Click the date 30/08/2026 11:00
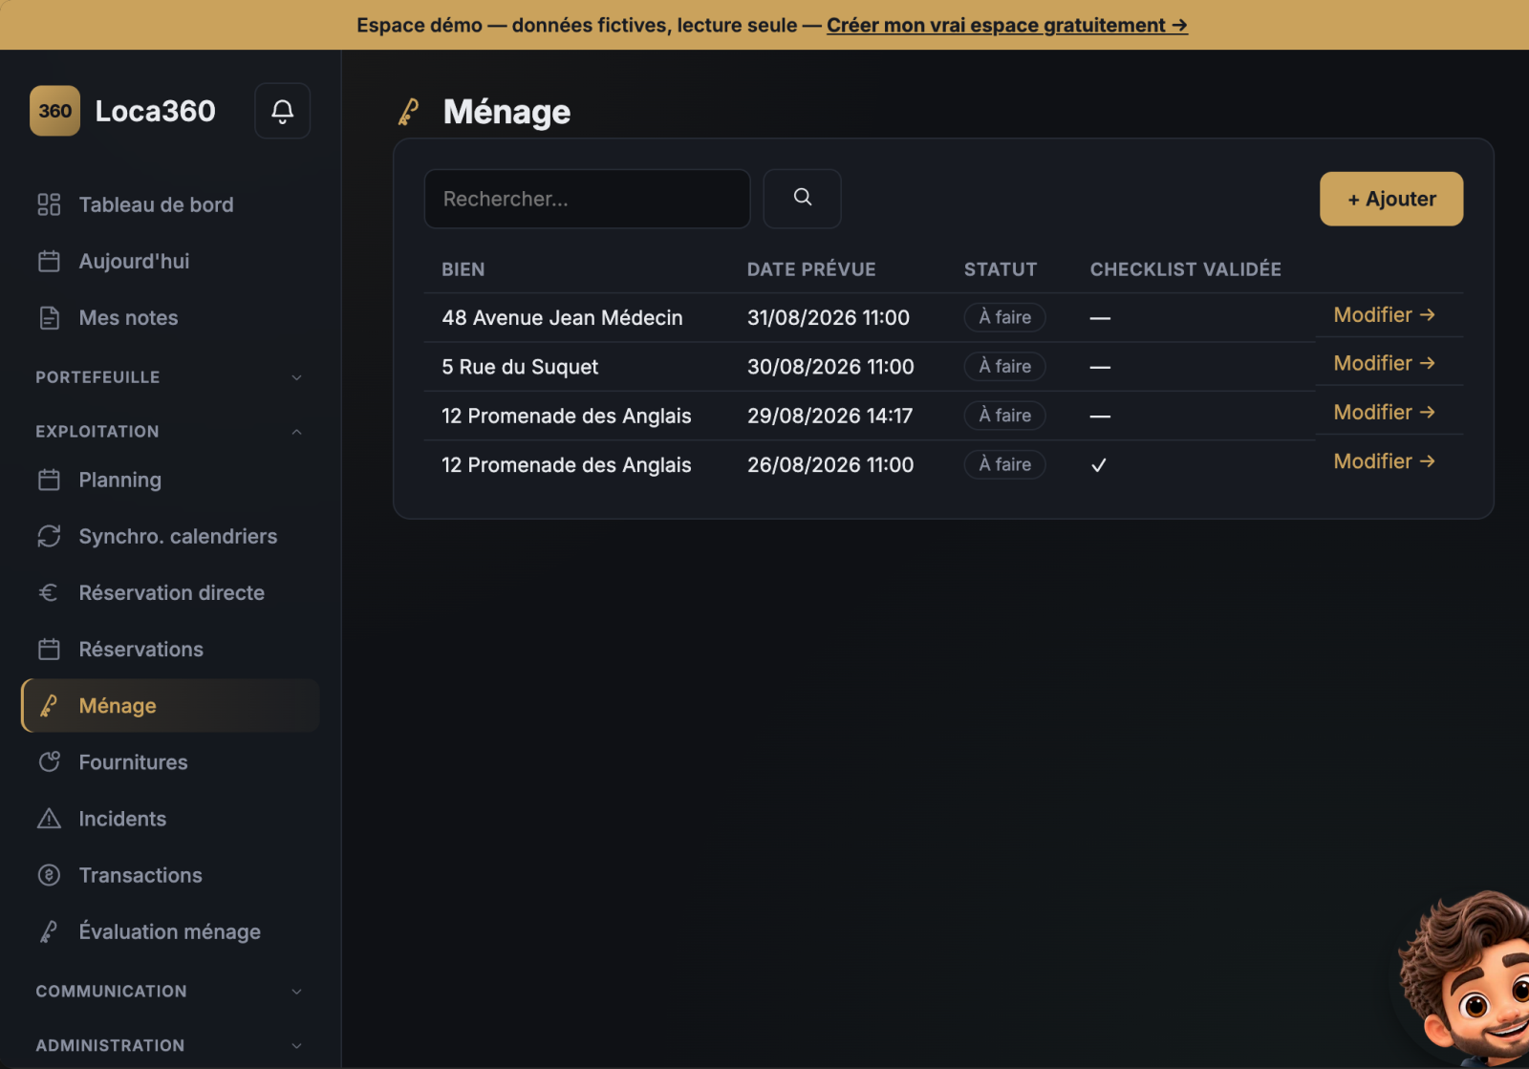 [x=830, y=367]
